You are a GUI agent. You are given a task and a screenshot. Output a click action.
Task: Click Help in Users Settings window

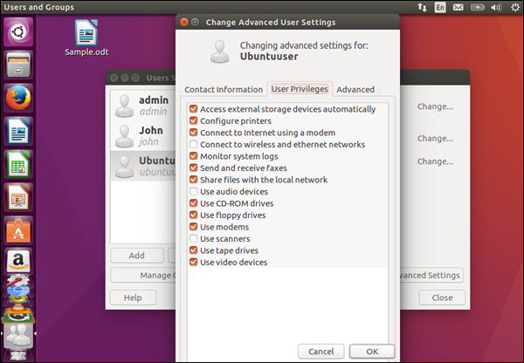pyautogui.click(x=133, y=298)
